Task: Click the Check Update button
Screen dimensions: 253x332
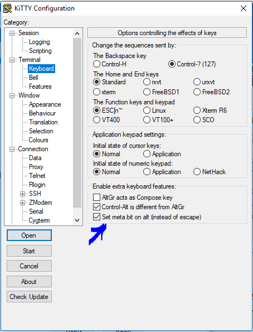Action: (29, 297)
